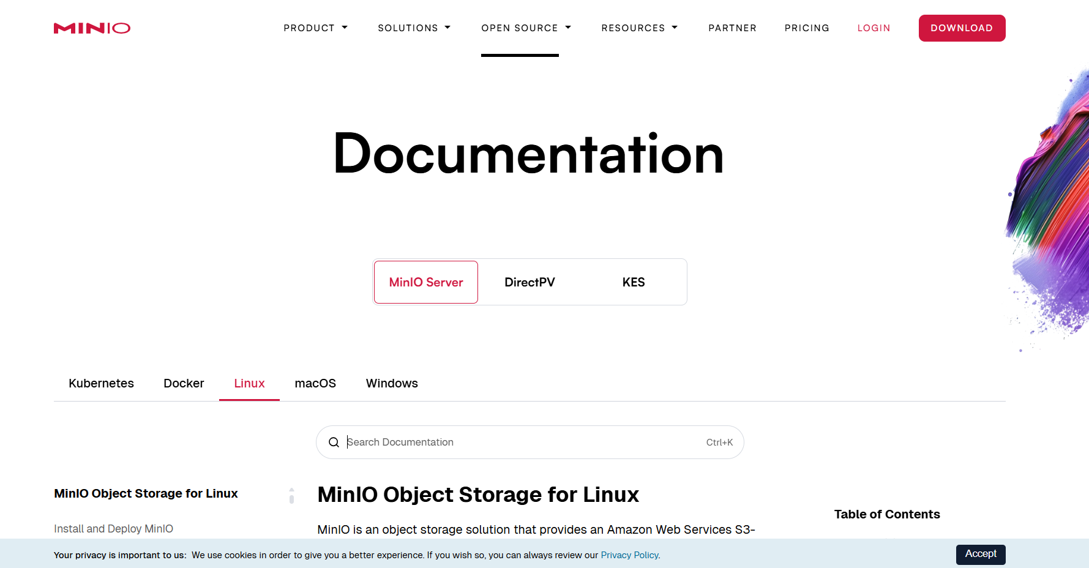Click the search magnifier icon
Image resolution: width=1089 pixels, height=568 pixels.
334,443
